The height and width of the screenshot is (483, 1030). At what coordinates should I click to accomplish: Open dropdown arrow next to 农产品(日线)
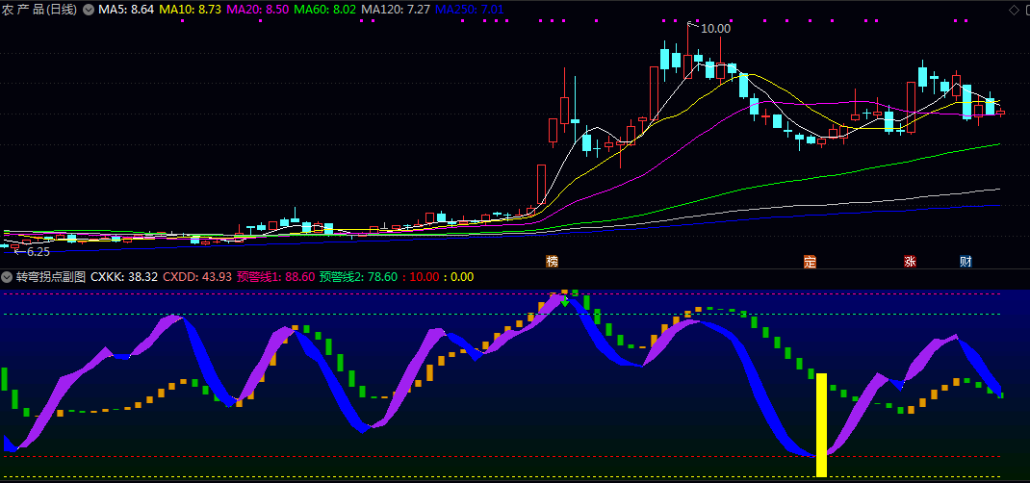[90, 10]
